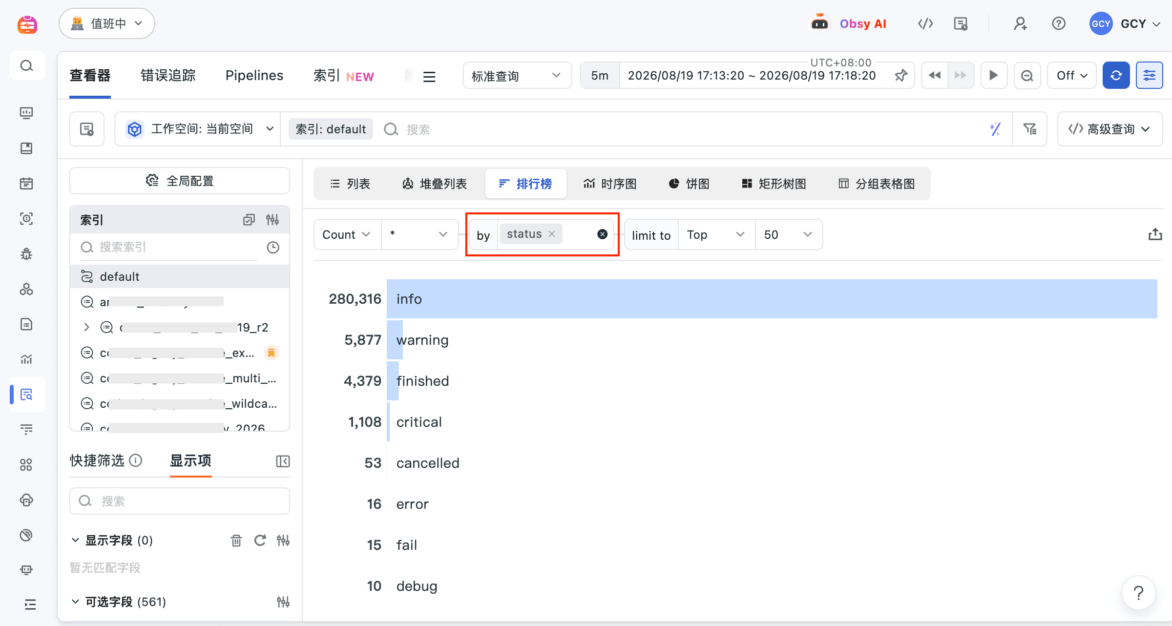Screen dimensions: 1172x626
Task: Focus the 显示项 field search input
Action: (x=180, y=501)
